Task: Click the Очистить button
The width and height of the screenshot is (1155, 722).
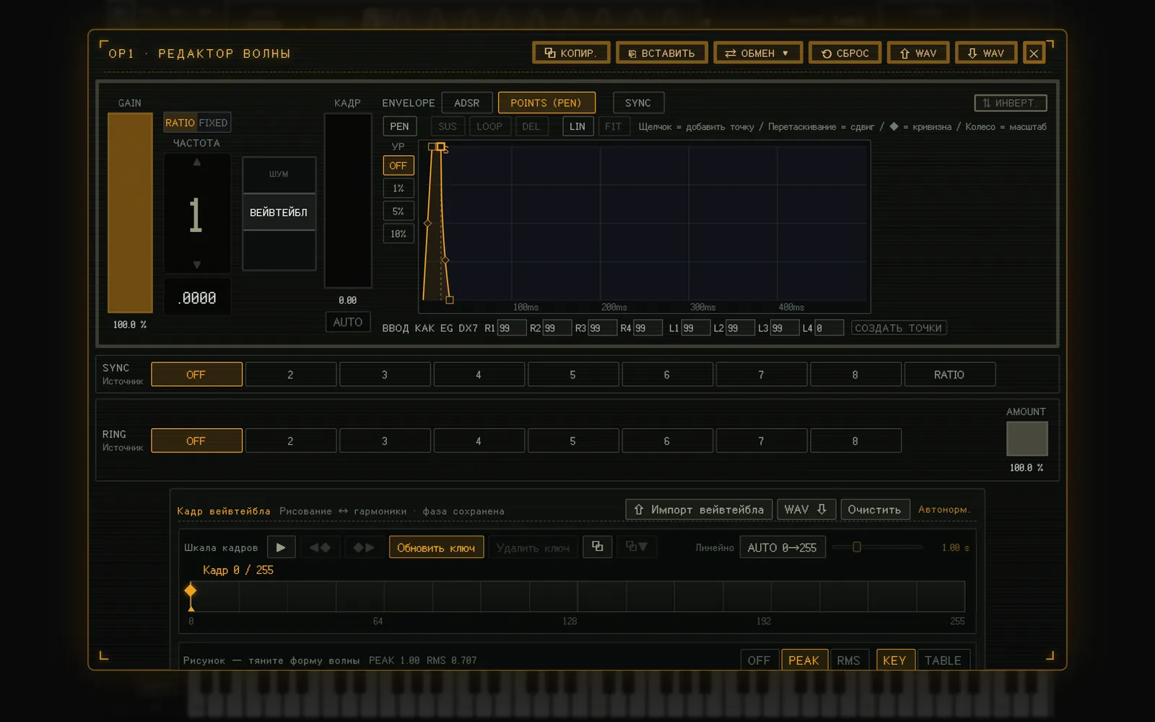Action: click(874, 510)
